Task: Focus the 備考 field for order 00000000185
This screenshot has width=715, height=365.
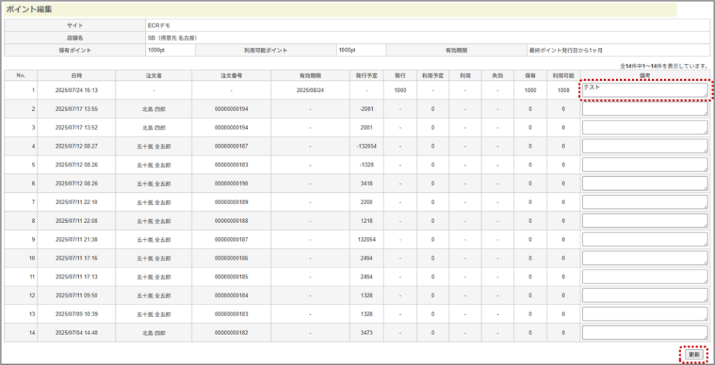Action: [x=644, y=277]
